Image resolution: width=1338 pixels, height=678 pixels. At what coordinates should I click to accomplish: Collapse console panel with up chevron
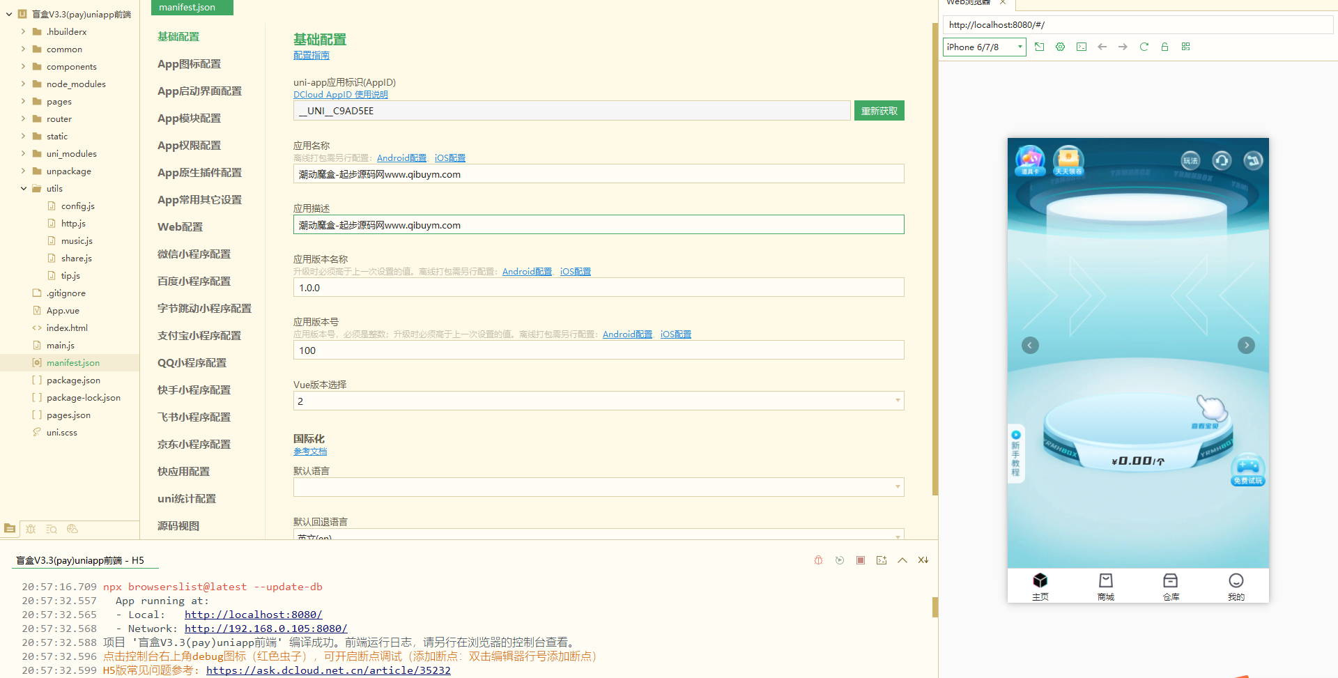point(902,560)
